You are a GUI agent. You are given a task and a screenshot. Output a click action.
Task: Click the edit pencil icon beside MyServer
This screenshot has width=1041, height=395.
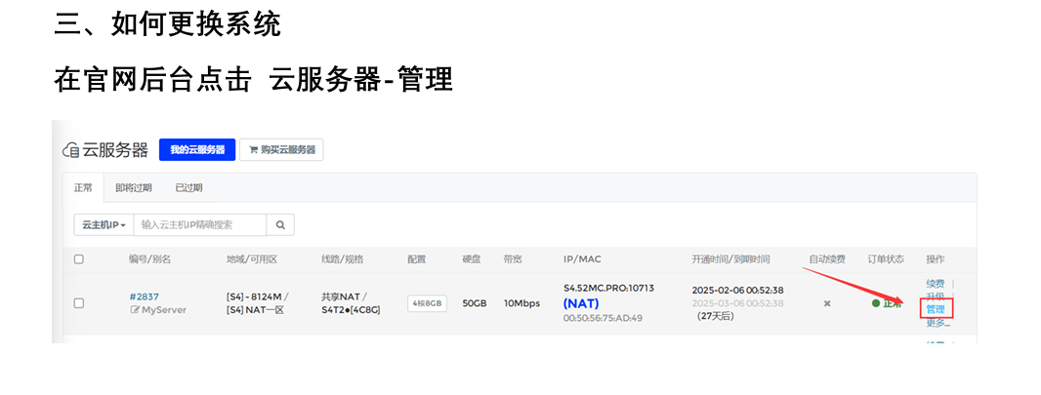coord(134,309)
